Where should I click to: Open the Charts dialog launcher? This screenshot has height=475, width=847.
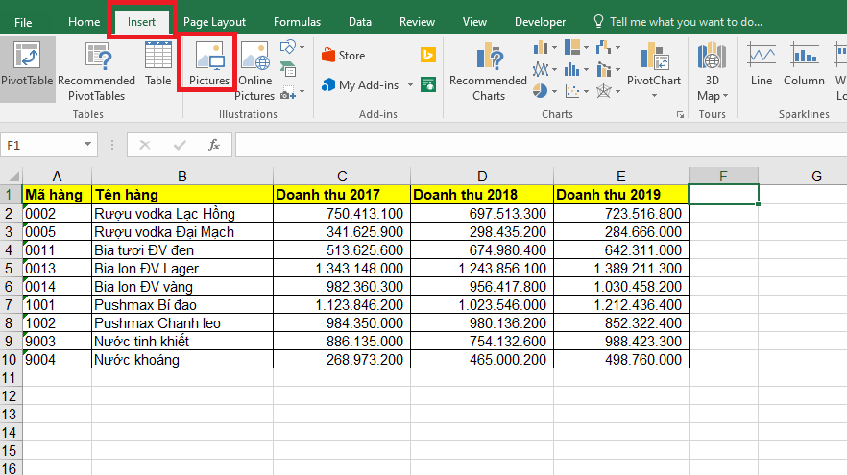click(x=680, y=114)
